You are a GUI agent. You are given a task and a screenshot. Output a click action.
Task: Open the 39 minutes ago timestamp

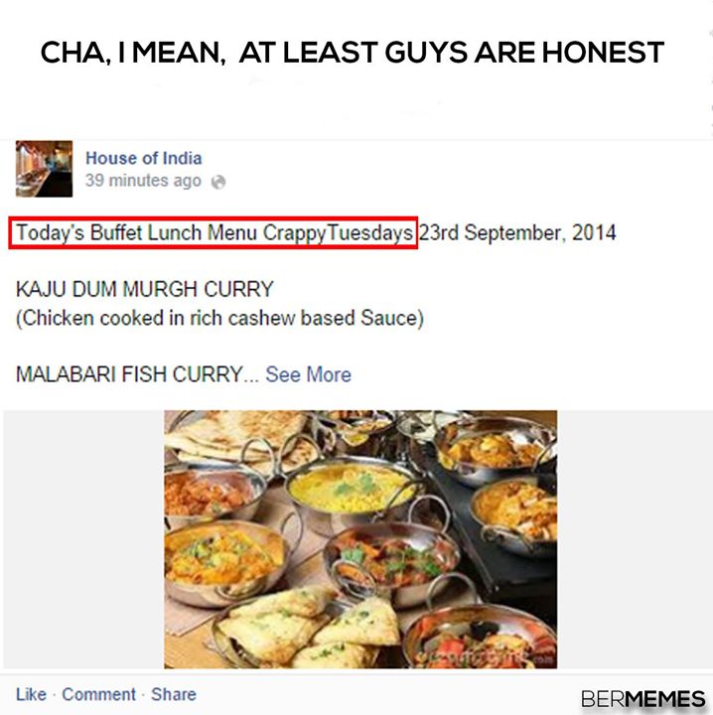(x=143, y=181)
